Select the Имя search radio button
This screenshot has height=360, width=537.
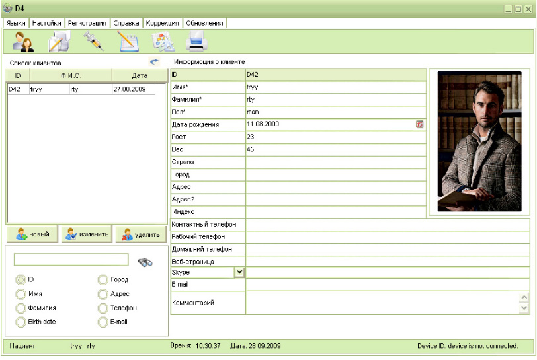21,294
